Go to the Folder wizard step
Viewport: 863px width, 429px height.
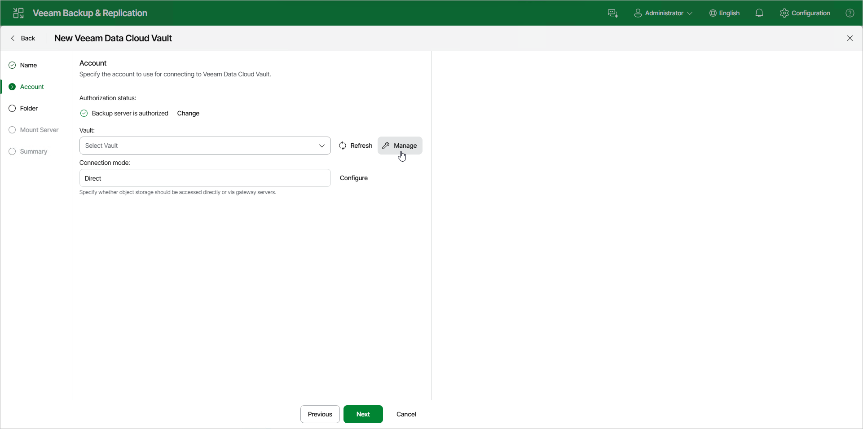(24, 108)
